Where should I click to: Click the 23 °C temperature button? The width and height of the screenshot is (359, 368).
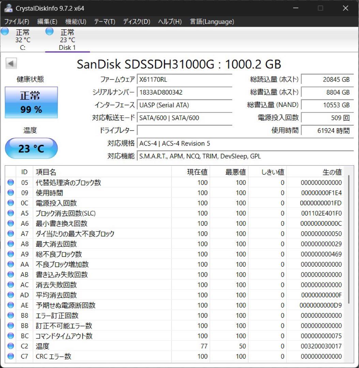[31, 148]
